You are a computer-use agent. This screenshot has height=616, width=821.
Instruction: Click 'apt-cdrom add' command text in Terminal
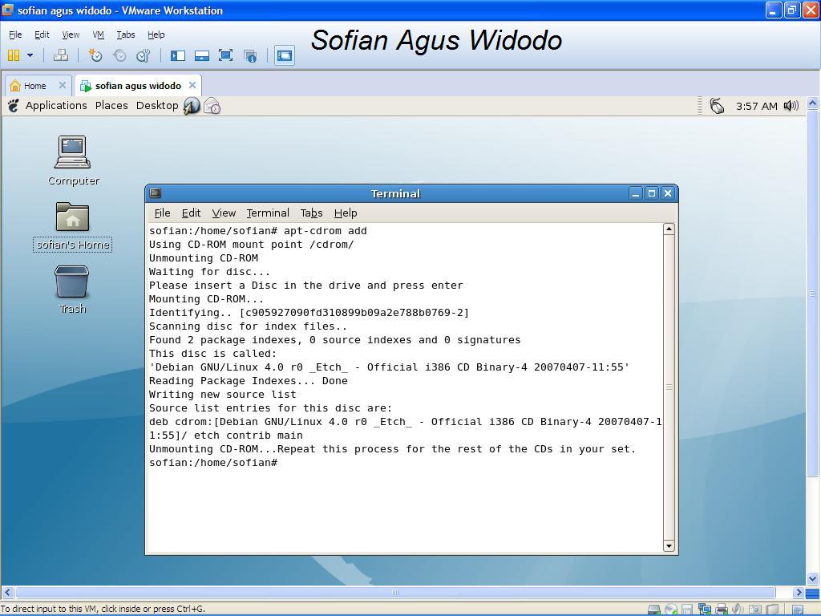[326, 230]
